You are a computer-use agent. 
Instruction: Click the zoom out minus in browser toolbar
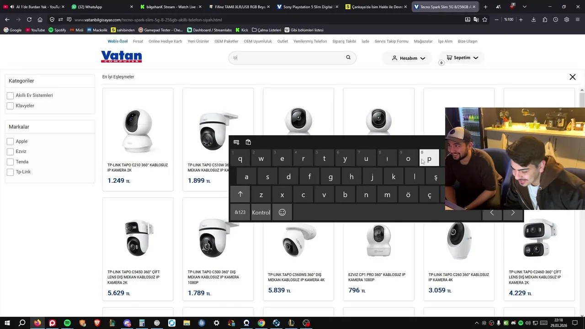pyautogui.click(x=497, y=20)
